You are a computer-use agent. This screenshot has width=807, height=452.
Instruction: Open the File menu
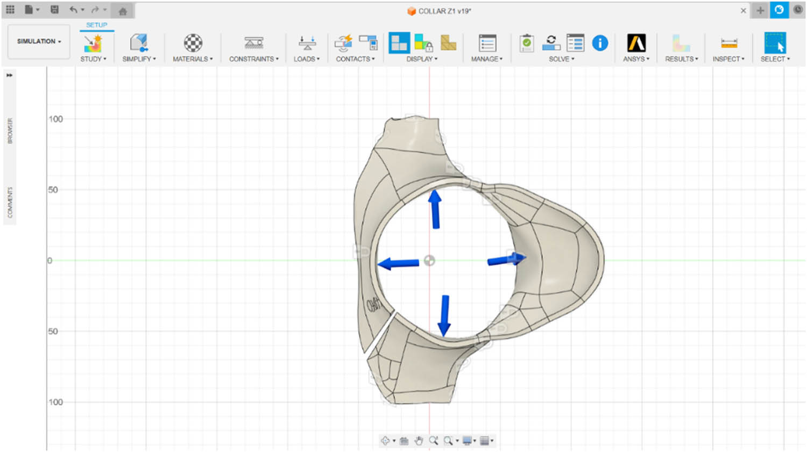pyautogui.click(x=30, y=9)
